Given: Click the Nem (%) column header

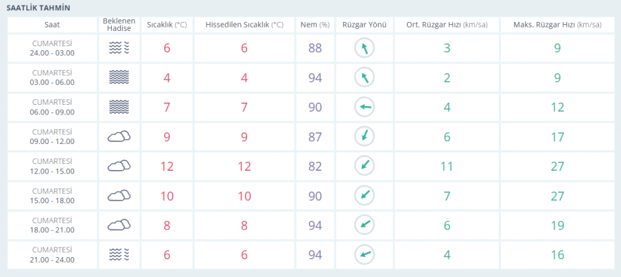Looking at the screenshot, I should click(315, 25).
